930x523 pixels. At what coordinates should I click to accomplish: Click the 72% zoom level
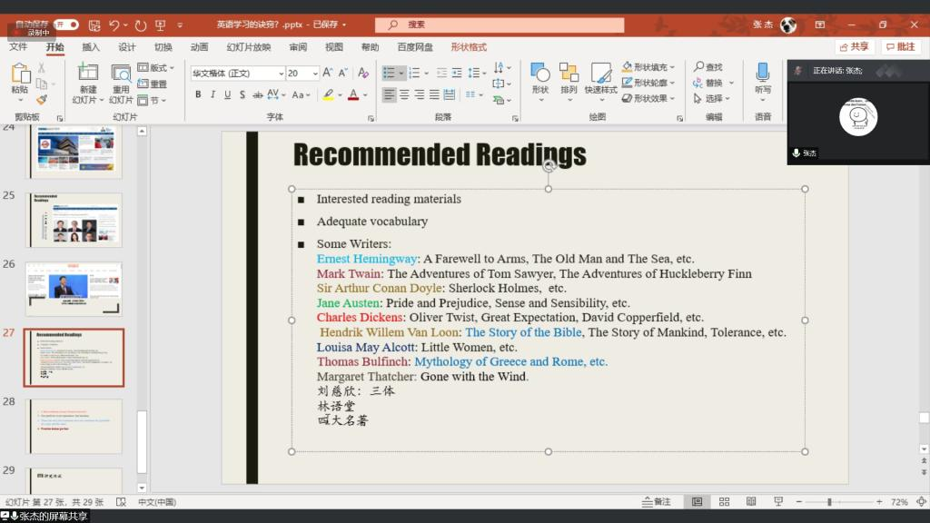coord(899,501)
